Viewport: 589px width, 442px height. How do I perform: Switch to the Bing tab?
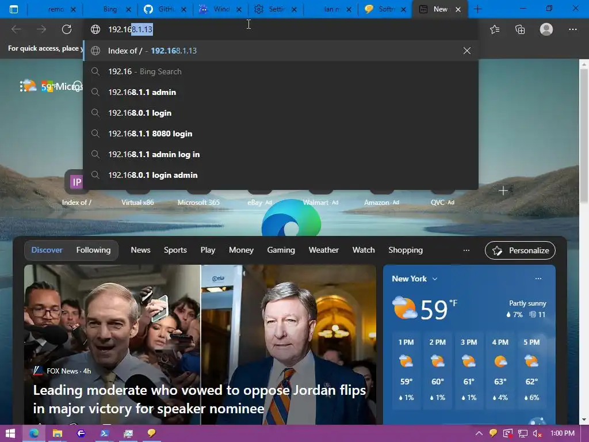[110, 9]
